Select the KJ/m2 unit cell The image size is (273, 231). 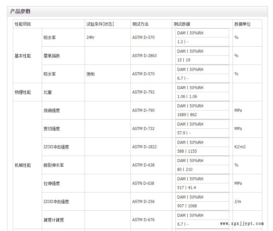point(240,147)
